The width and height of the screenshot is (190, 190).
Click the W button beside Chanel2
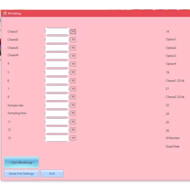tap(73, 39)
